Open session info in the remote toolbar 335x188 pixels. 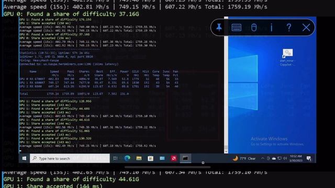point(271,28)
